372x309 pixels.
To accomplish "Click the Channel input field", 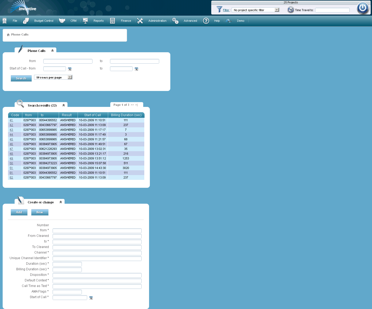I will tap(97, 253).
